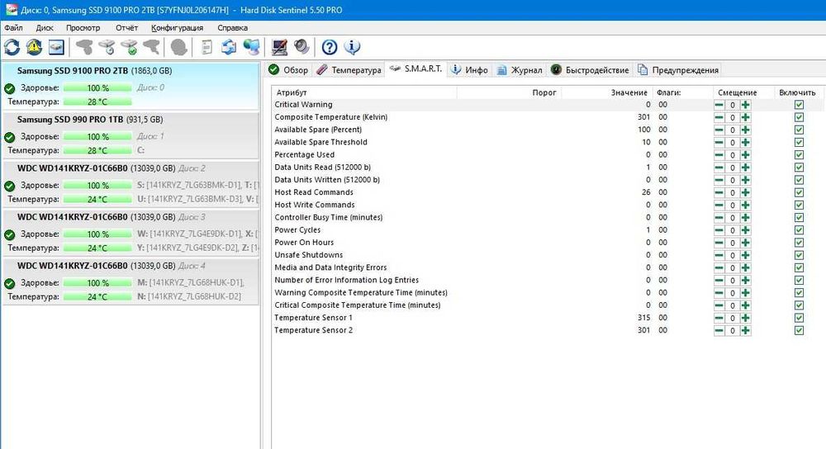The image size is (826, 449).
Task: Click plus icon in Temperature Sensor 1 row
Action: [x=745, y=318]
